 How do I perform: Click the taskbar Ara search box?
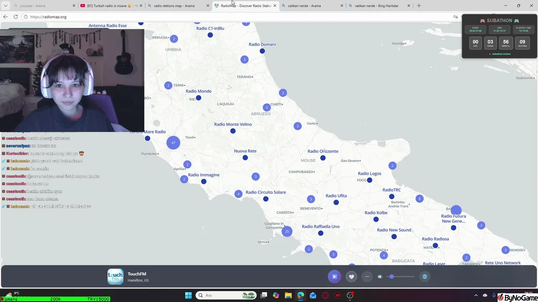[227, 295]
